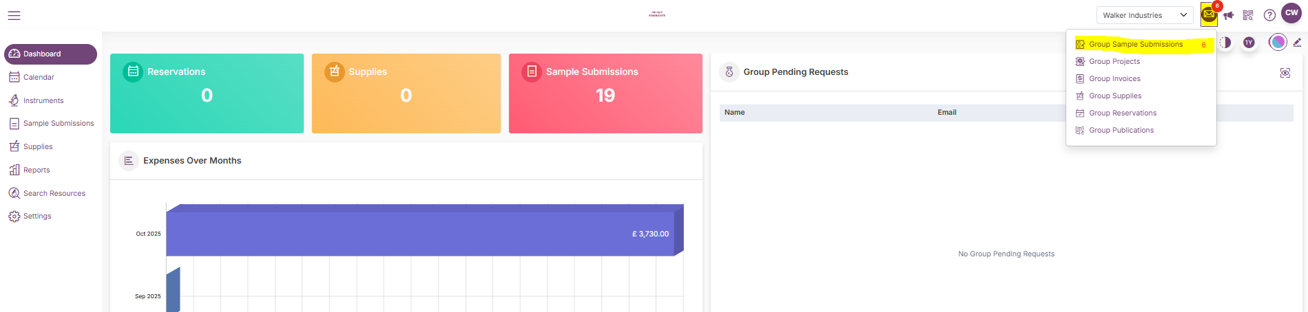Click the Group Pending Requests view icon
Image resolution: width=1308 pixels, height=312 pixels.
pyautogui.click(x=1285, y=73)
